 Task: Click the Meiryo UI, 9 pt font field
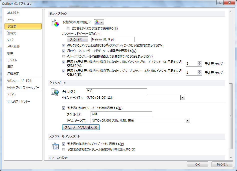pyautogui.click(x=113, y=39)
